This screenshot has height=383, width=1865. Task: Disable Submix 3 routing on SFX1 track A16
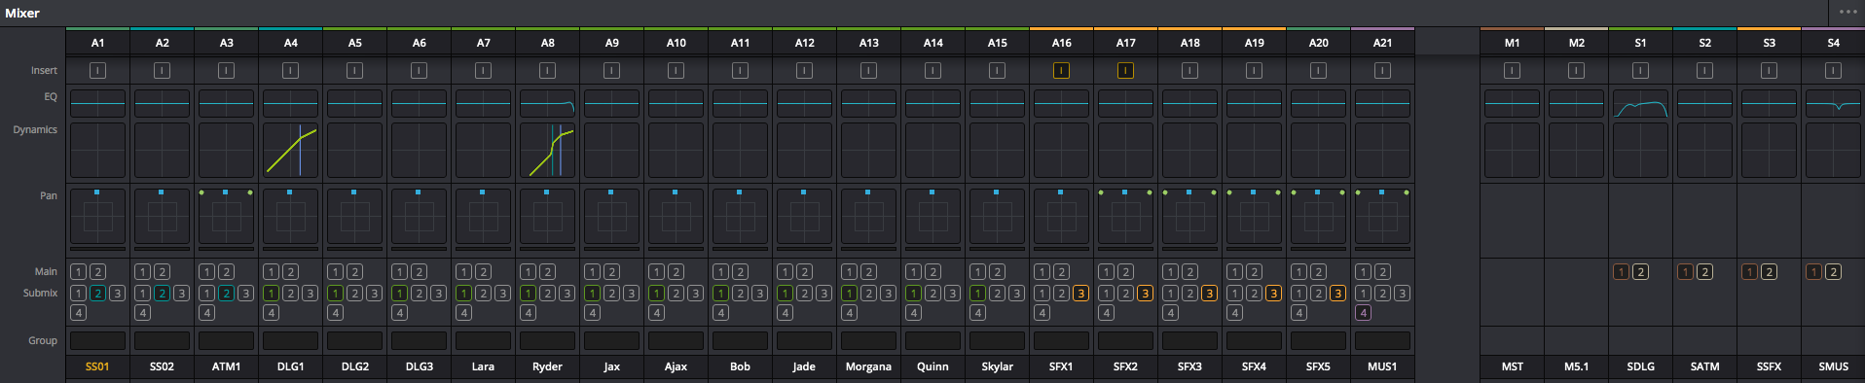1080,293
